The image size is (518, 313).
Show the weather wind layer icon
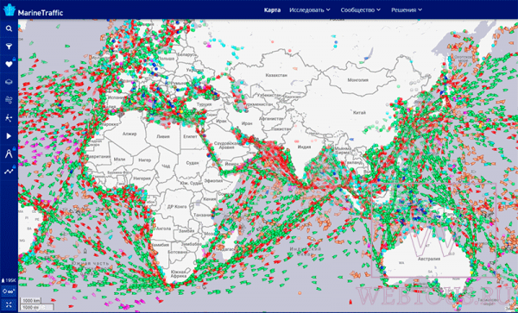[x=9, y=100]
